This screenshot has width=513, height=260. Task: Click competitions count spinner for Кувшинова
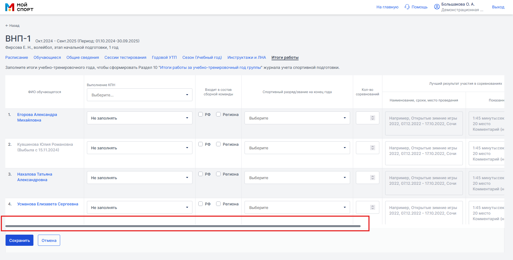pos(372,148)
